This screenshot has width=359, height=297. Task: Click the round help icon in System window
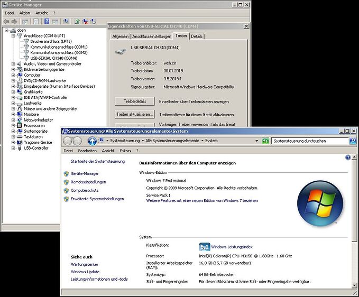click(x=348, y=157)
